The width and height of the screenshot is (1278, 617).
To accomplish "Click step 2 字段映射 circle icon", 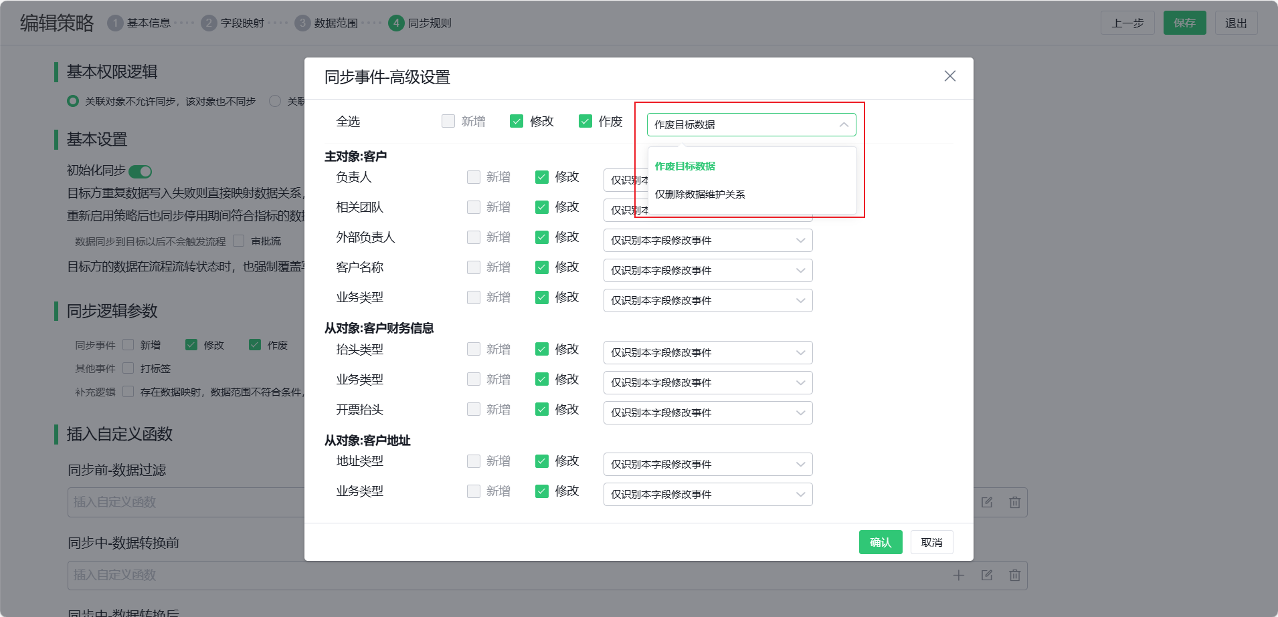I will coord(208,22).
